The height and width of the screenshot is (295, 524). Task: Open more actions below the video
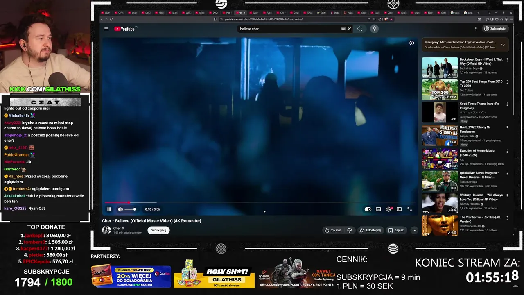coord(414,230)
